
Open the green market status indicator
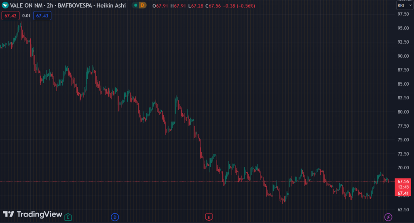(x=136, y=5)
